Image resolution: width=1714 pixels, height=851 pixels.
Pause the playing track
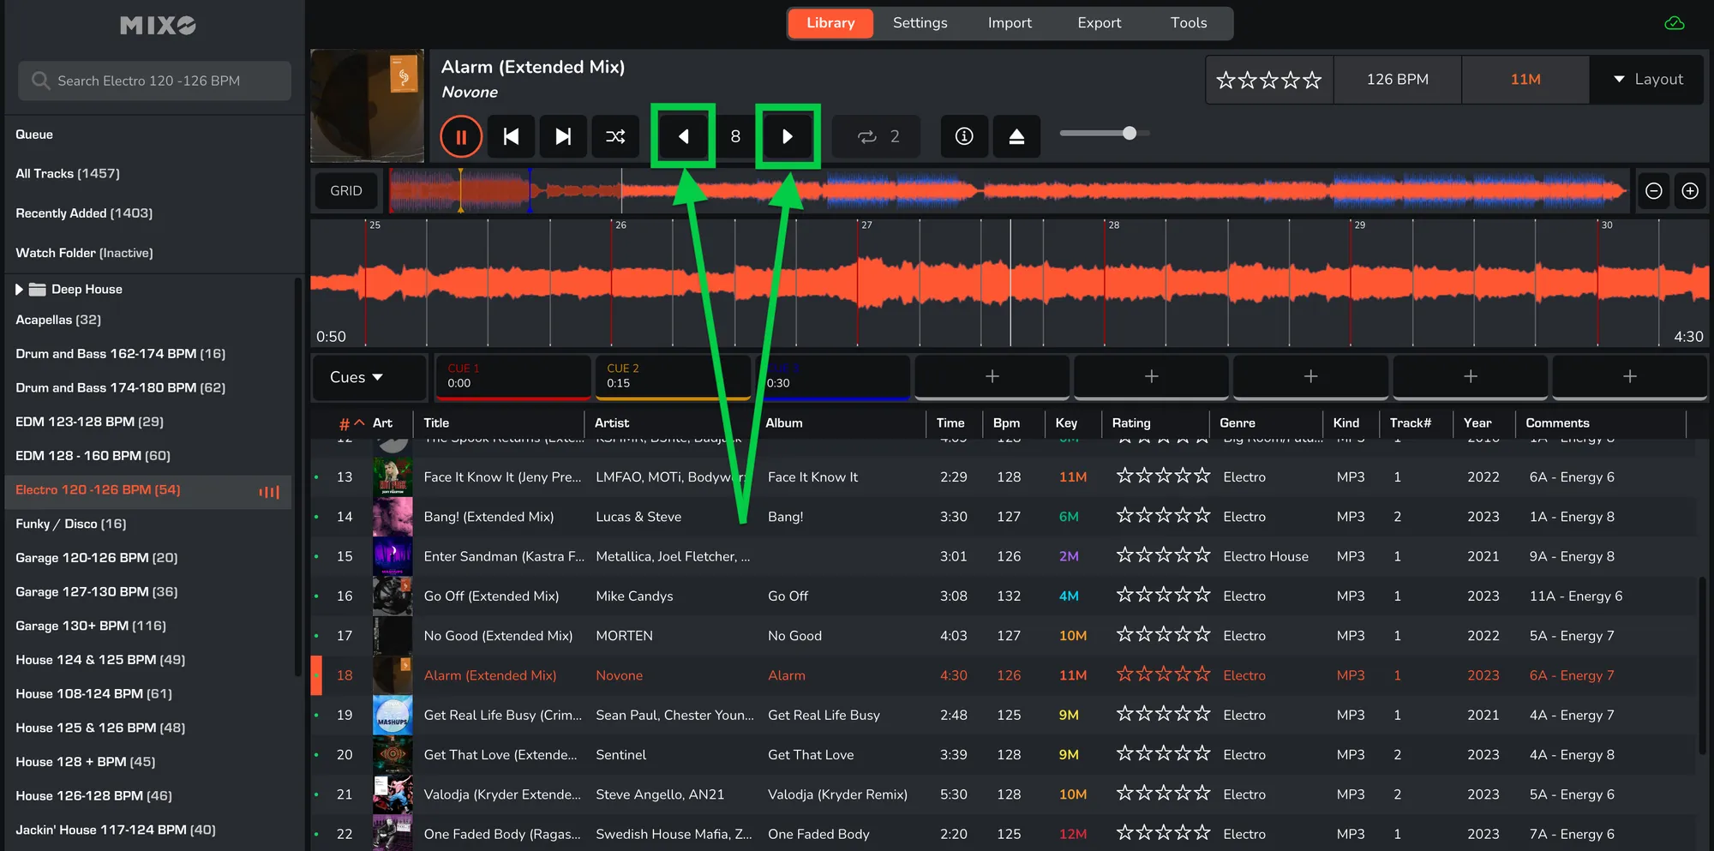[461, 136]
